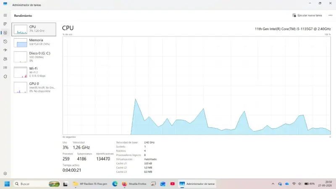This screenshot has height=189, width=336.
Task: Switch to Mozilla Firefox on taskbar
Action: (x=134, y=184)
